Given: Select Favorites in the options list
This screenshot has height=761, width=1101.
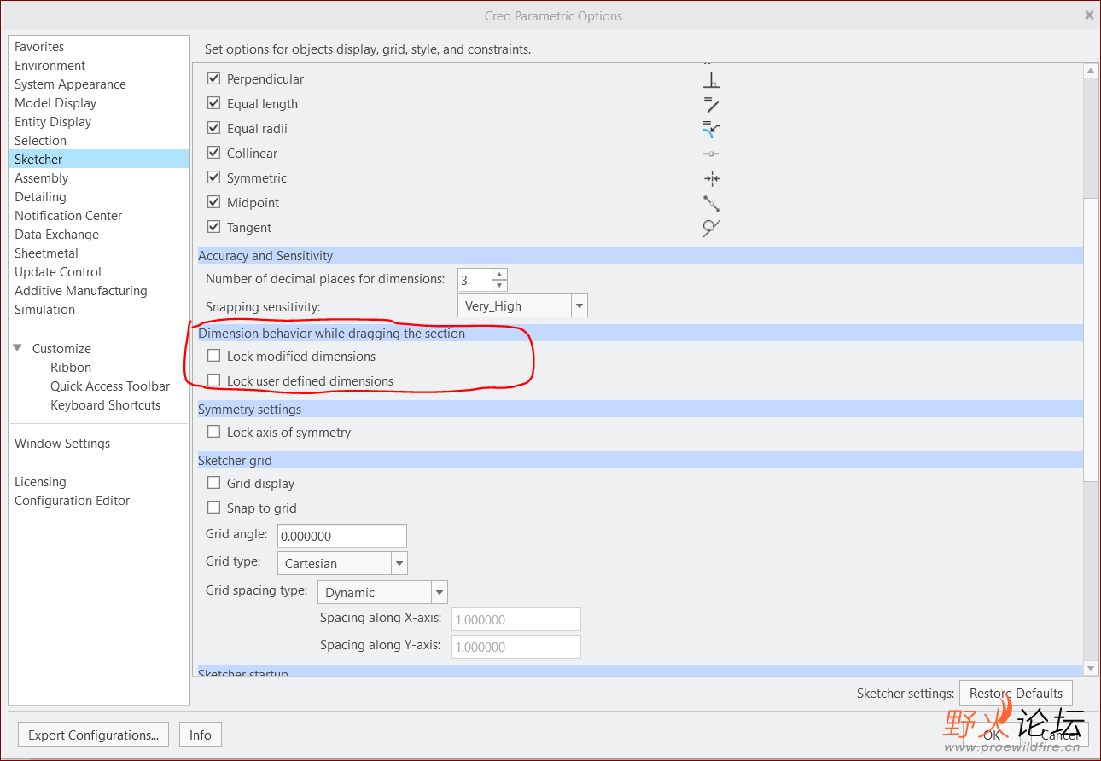Looking at the screenshot, I should tap(39, 47).
